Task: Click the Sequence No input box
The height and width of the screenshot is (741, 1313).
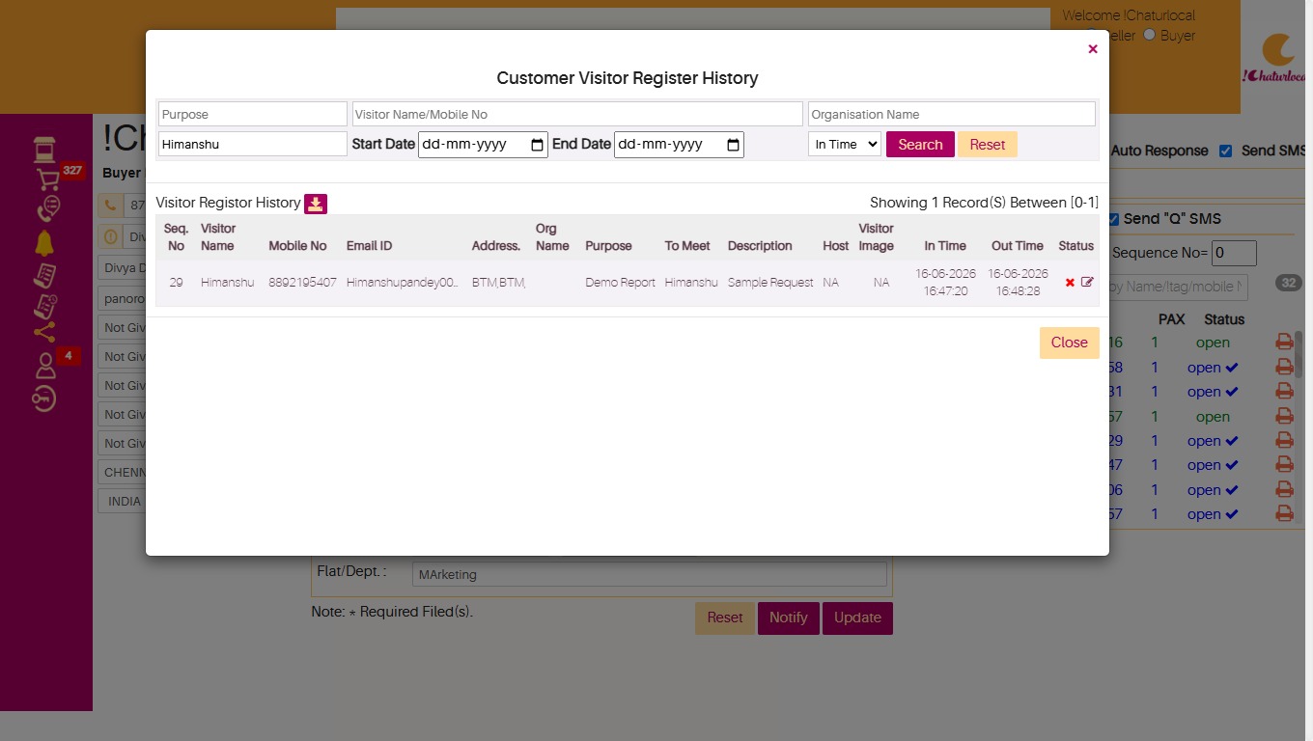Action: tap(1235, 253)
